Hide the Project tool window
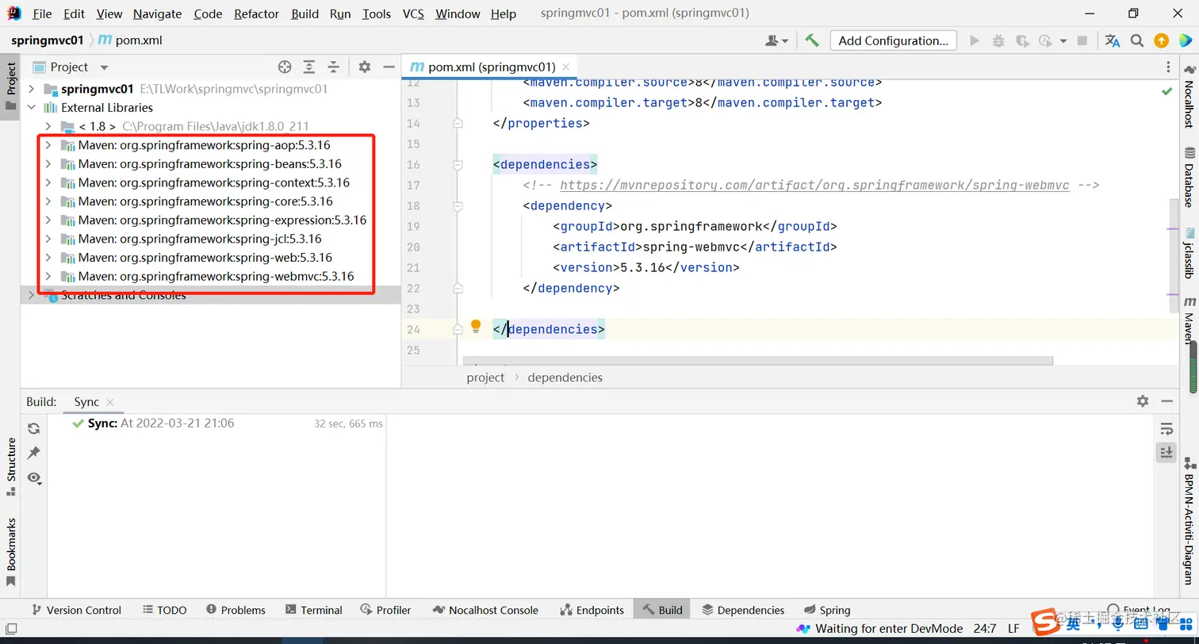The image size is (1199, 644). click(389, 67)
